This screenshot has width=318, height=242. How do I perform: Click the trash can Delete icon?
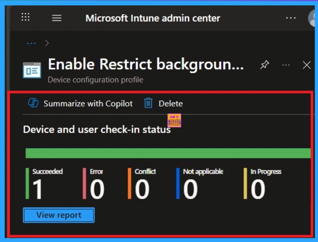(x=148, y=103)
